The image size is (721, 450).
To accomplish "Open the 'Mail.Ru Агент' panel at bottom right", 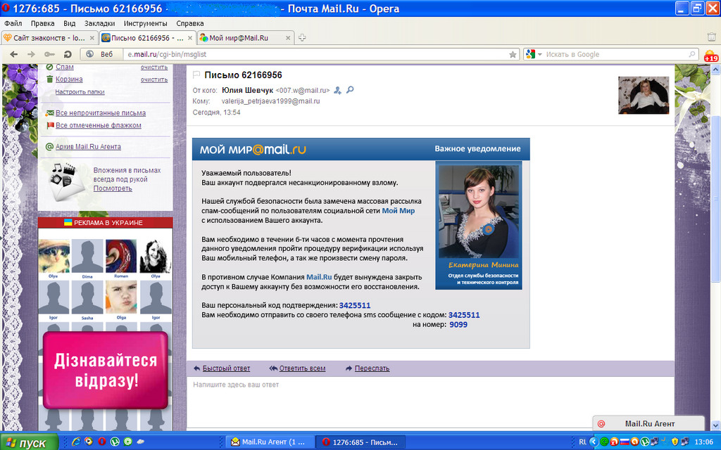I will pyautogui.click(x=648, y=424).
